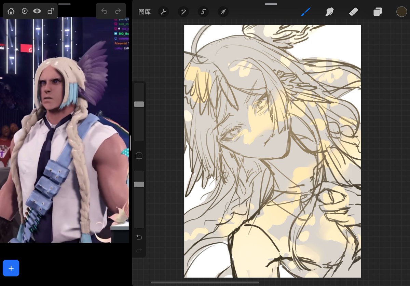Adjust the brush opacity slider
The image size is (410, 286).
pos(139,185)
